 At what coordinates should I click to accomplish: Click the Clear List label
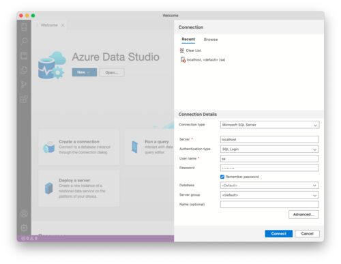(194, 50)
